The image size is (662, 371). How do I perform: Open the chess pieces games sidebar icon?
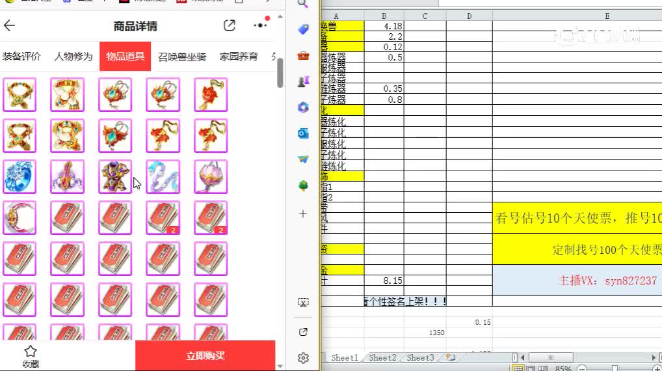(303, 81)
